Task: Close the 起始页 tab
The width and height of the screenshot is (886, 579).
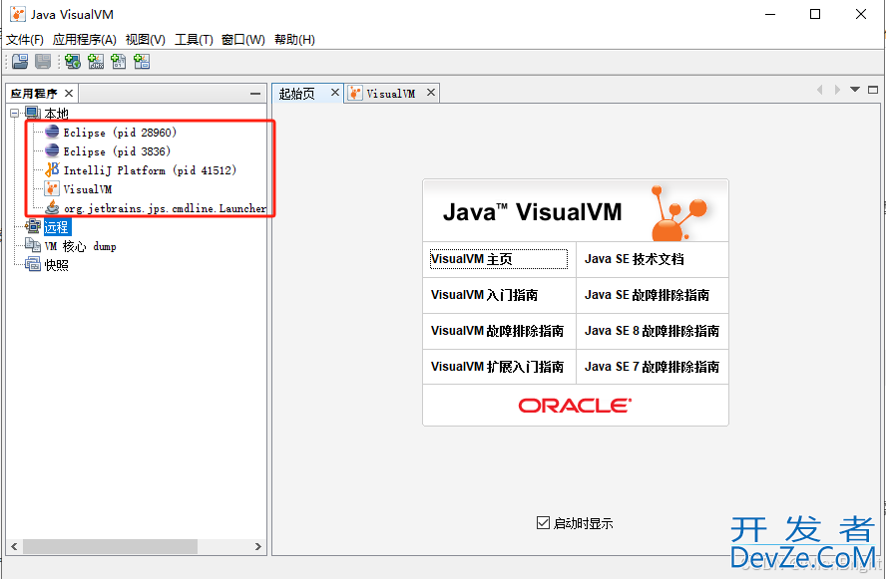Action: (335, 92)
